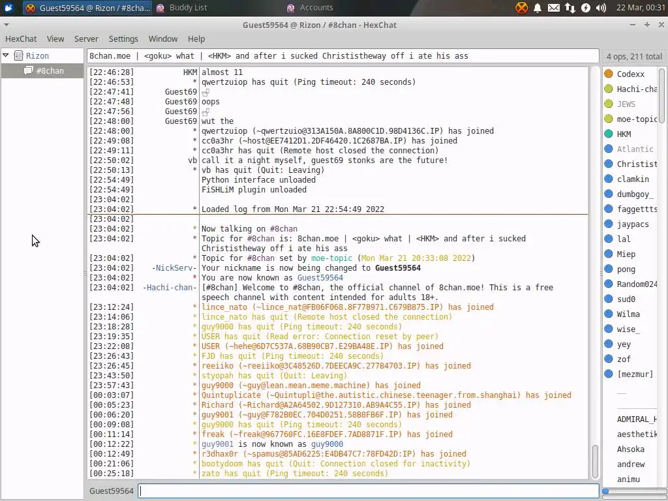Click HKM's teal user status icon
The width and height of the screenshot is (668, 501).
pyautogui.click(x=609, y=134)
